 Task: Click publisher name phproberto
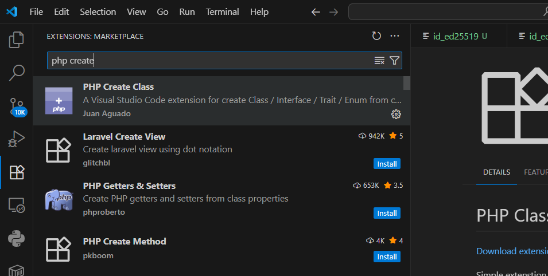coord(104,212)
